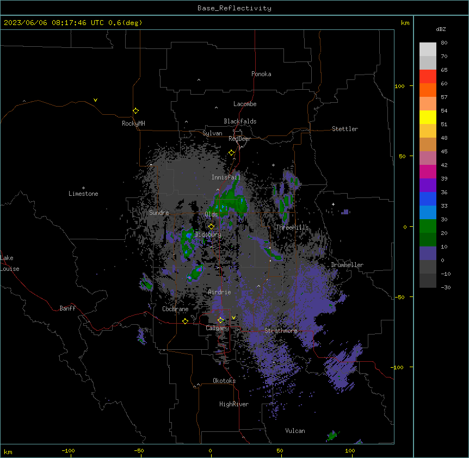Click the Okotoks label
The width and height of the screenshot is (469, 458).
[x=224, y=381]
